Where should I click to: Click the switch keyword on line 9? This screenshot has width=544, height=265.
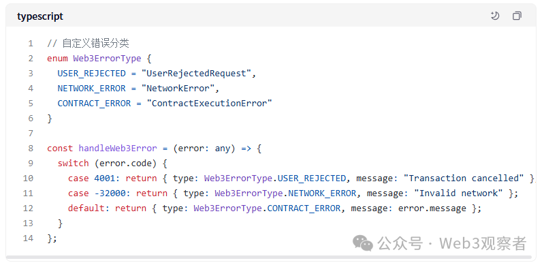(74, 163)
